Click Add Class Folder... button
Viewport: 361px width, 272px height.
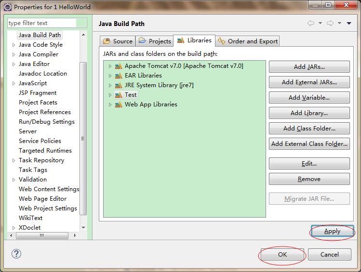tap(309, 129)
